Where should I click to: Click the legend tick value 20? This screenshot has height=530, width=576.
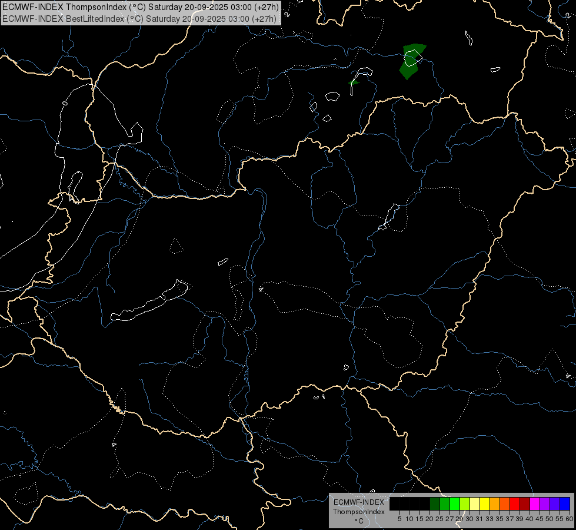[429, 519]
